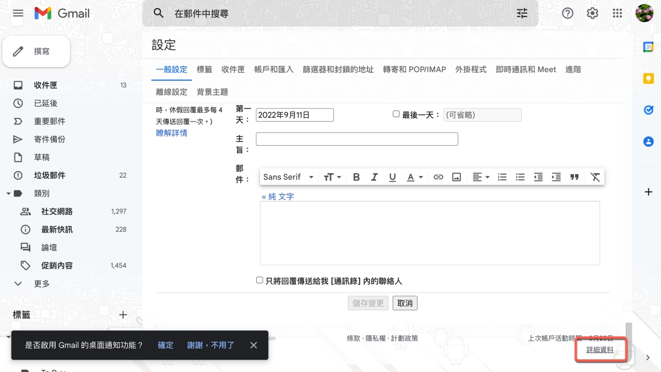The image size is (661, 372).
Task: Click the remove formatting icon
Action: [595, 177]
